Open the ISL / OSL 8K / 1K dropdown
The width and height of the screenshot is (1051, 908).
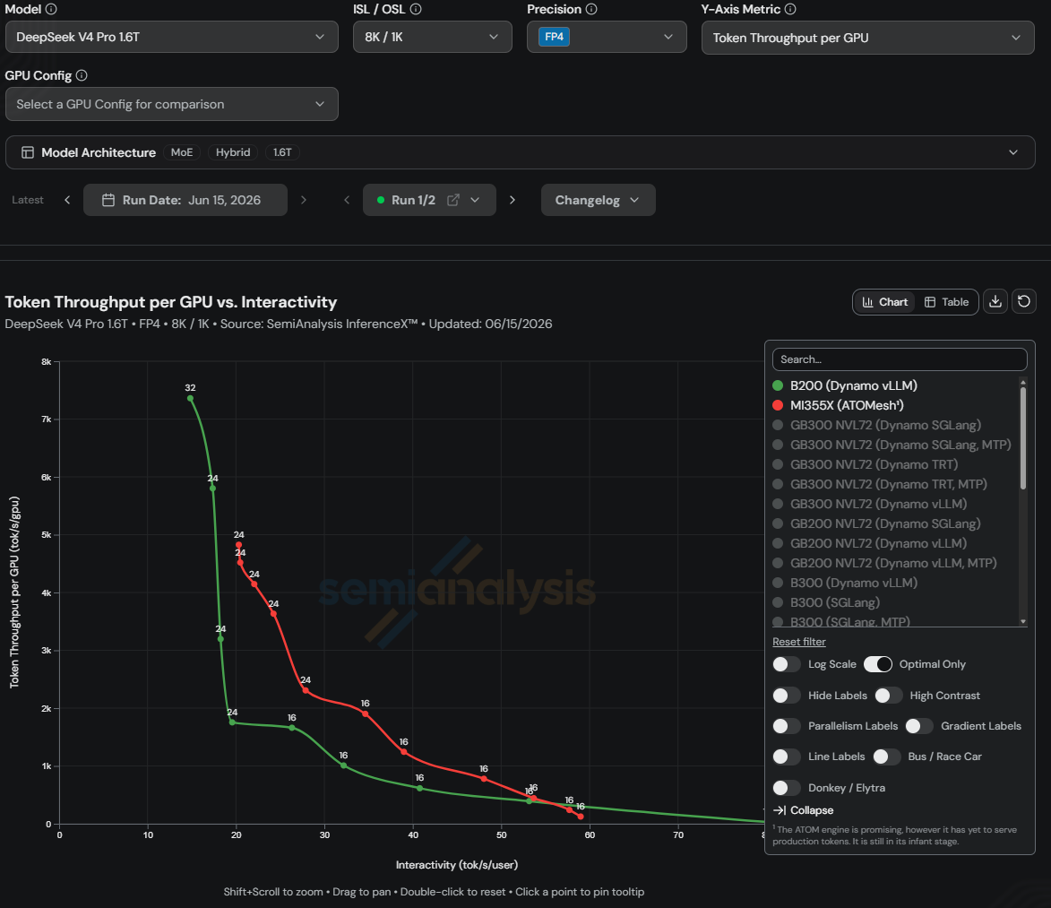pyautogui.click(x=433, y=37)
